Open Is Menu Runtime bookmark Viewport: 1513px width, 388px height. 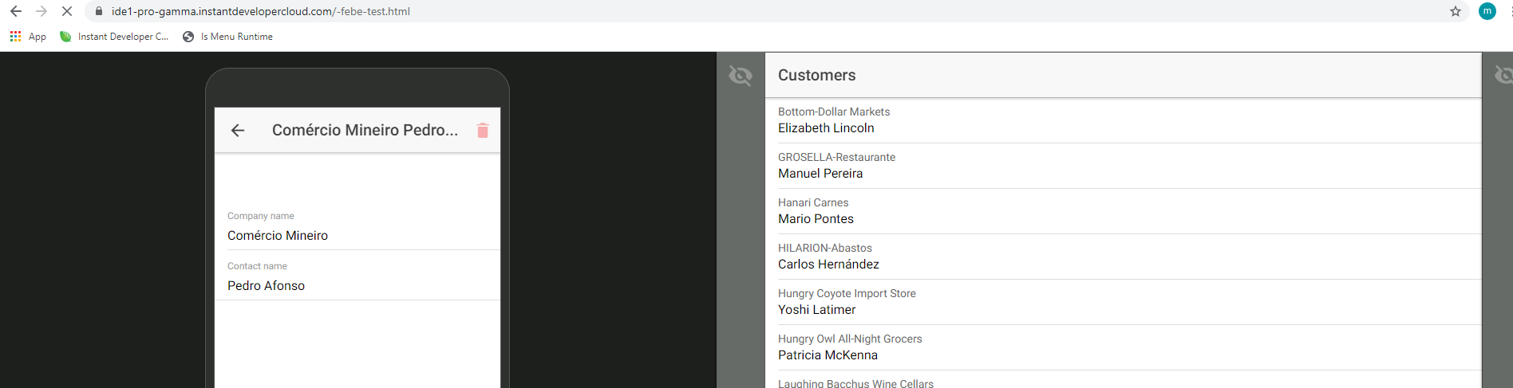click(227, 37)
